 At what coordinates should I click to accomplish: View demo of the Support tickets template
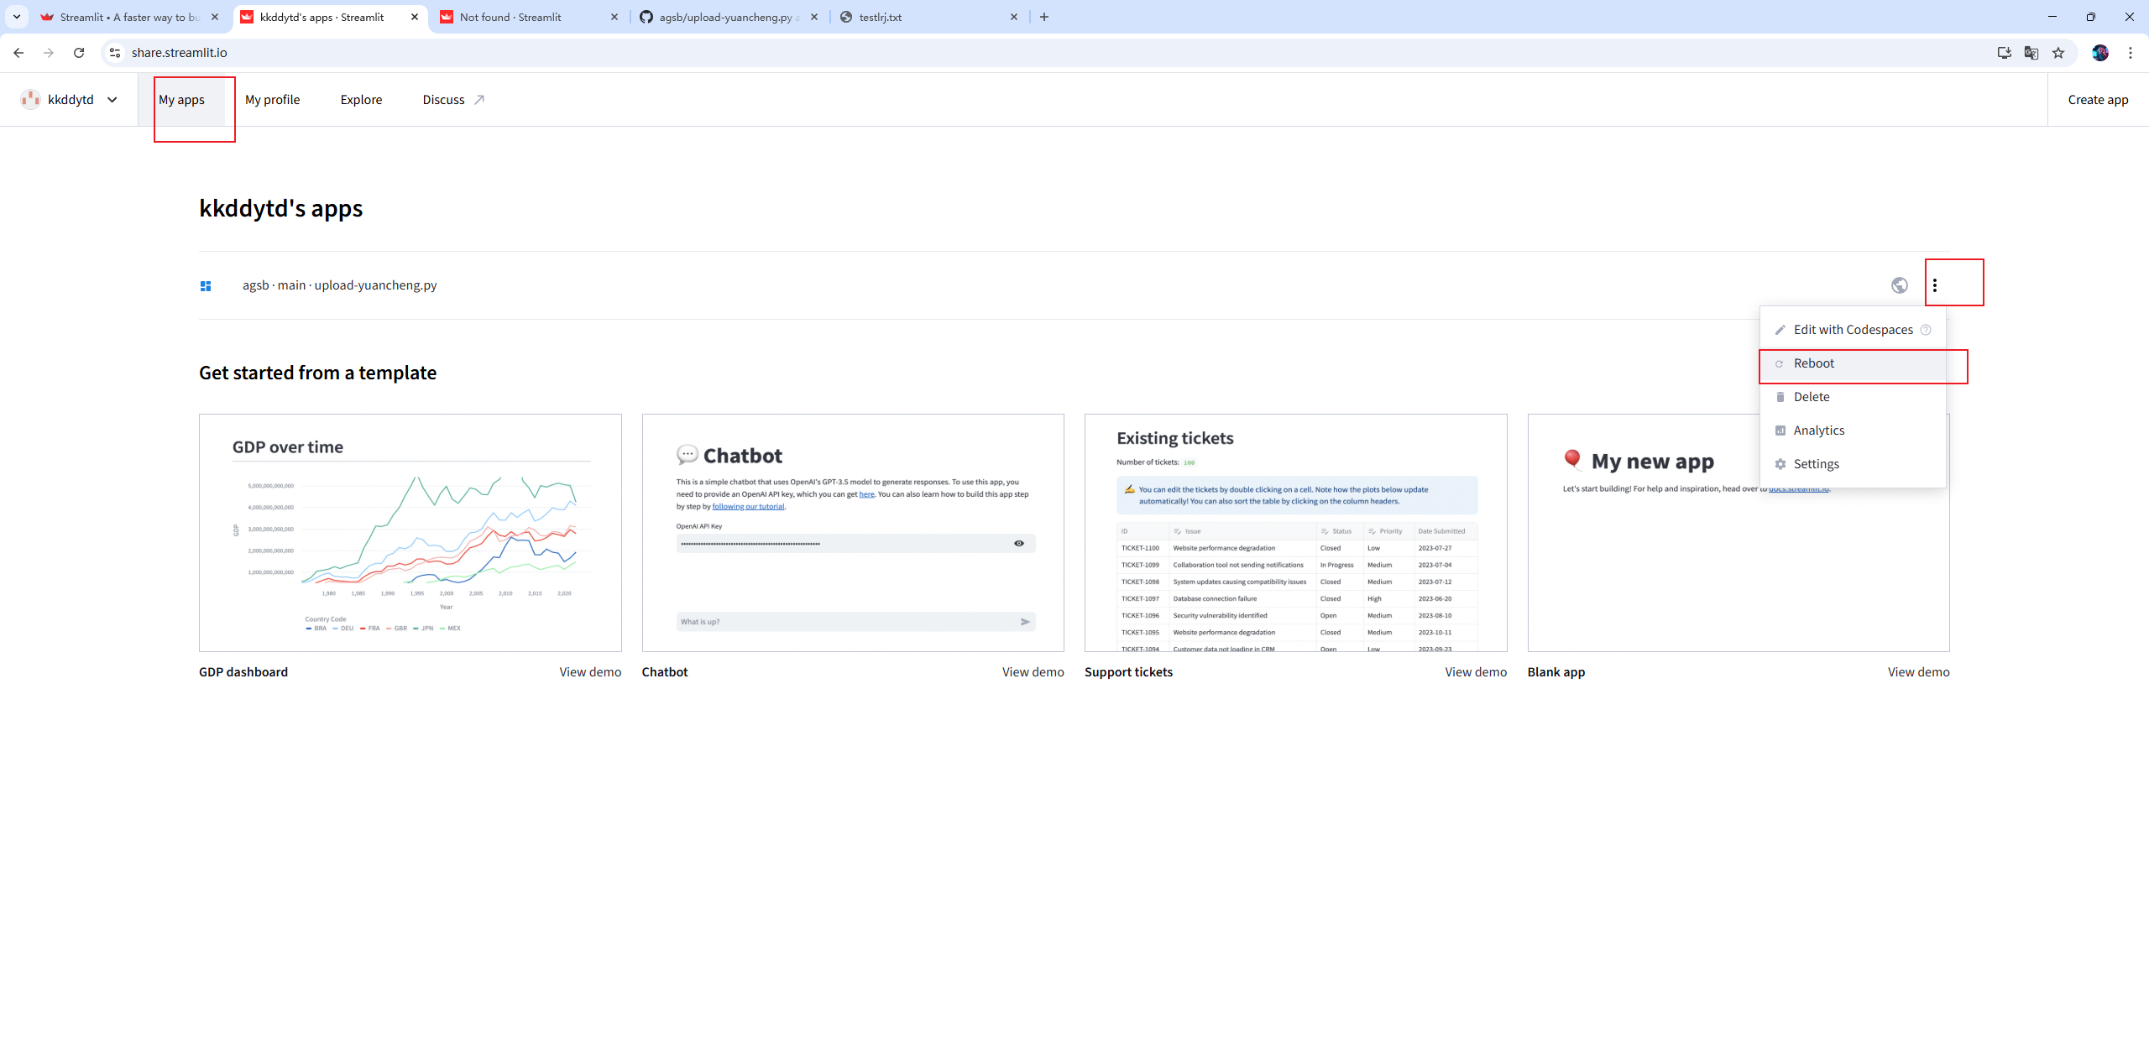click(x=1476, y=672)
